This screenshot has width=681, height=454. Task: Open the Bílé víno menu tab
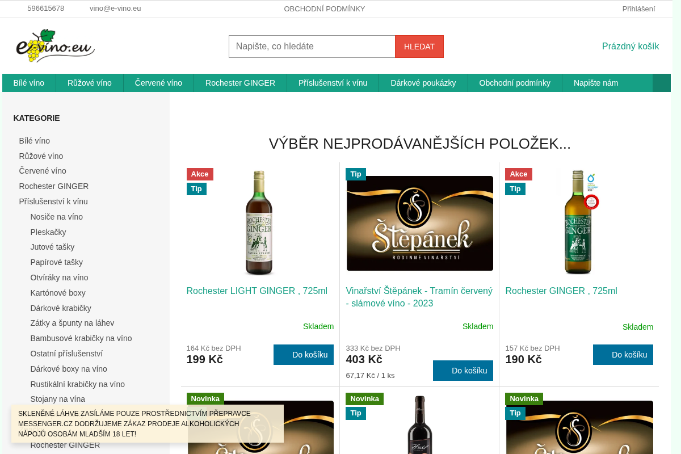[29, 83]
